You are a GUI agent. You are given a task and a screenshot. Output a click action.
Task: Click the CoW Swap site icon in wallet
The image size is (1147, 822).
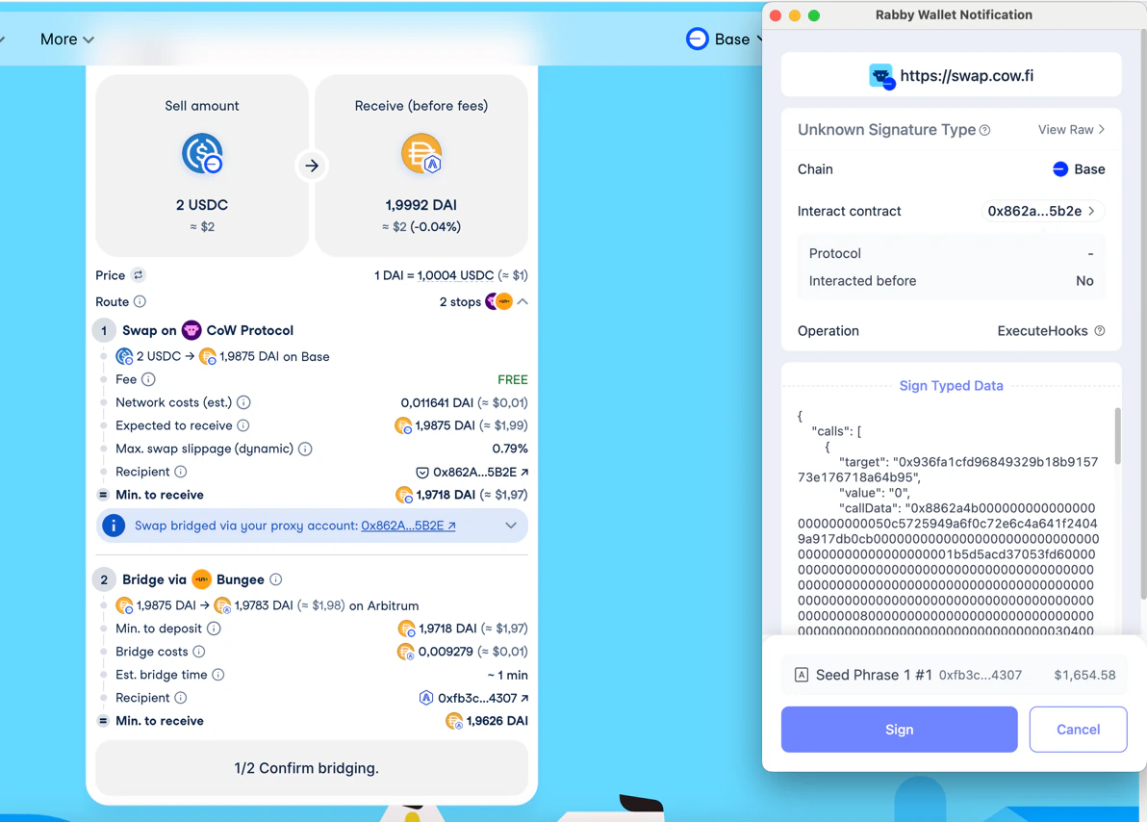pos(881,76)
